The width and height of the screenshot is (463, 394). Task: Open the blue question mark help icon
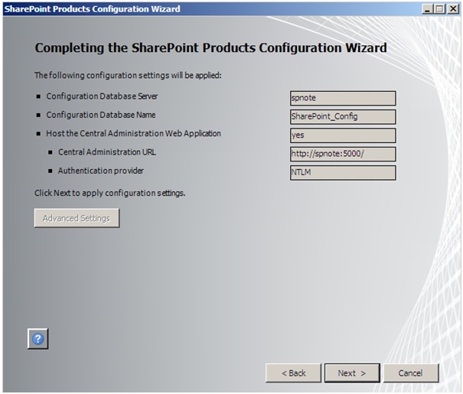[x=37, y=338]
